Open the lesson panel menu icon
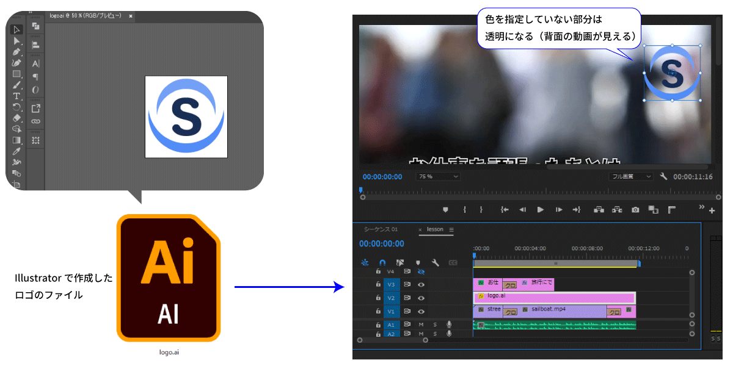Viewport: 733px width, 366px height. (451, 229)
